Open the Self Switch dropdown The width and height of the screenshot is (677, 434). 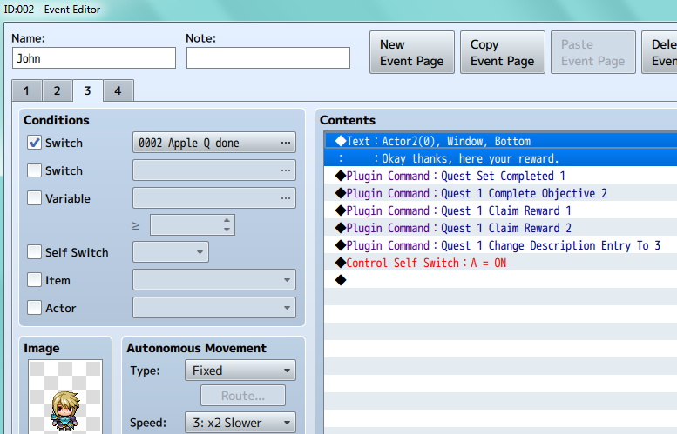[171, 252]
